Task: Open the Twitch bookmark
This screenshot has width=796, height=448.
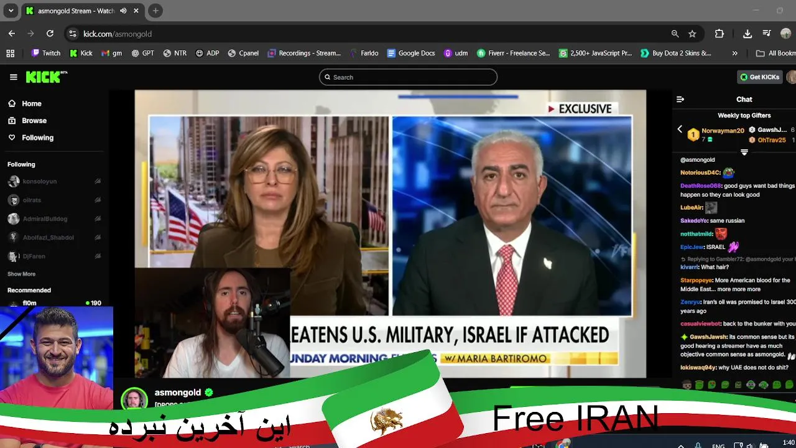Action: 46,54
